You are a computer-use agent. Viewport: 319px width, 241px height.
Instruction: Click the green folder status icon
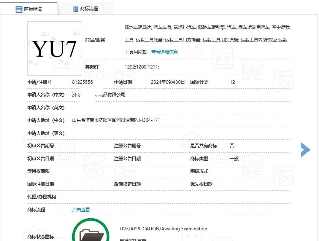click(x=91, y=230)
